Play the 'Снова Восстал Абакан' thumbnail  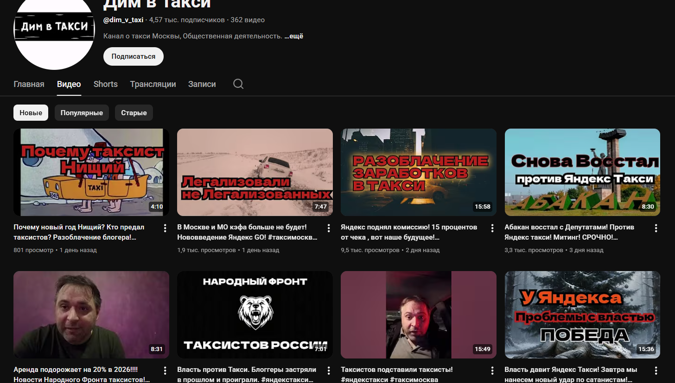(x=582, y=172)
